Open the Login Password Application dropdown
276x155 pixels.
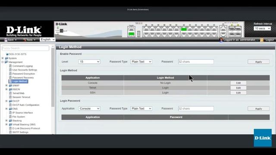[x=89, y=108]
